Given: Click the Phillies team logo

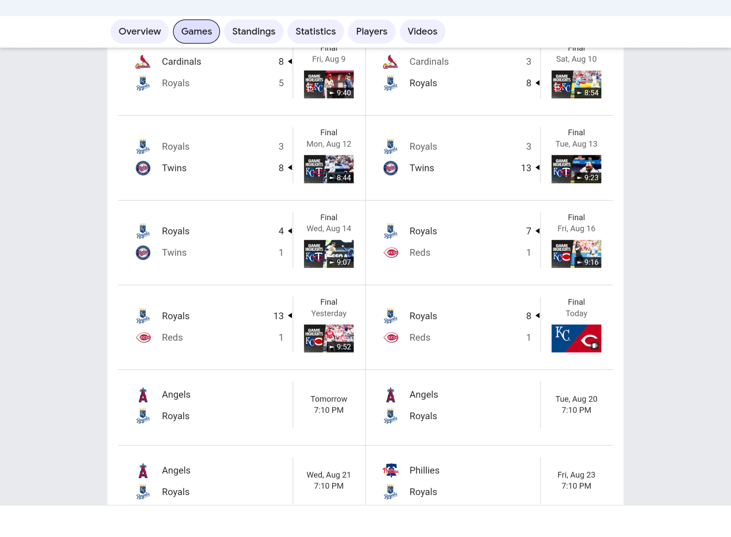Looking at the screenshot, I should 390,470.
